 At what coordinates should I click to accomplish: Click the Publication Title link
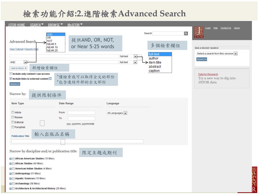[20, 136]
